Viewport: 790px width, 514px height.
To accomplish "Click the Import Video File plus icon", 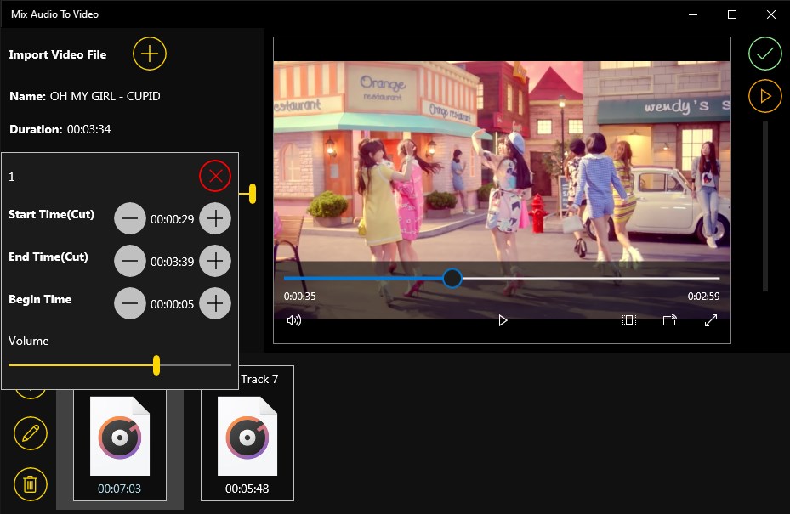I will (x=150, y=54).
